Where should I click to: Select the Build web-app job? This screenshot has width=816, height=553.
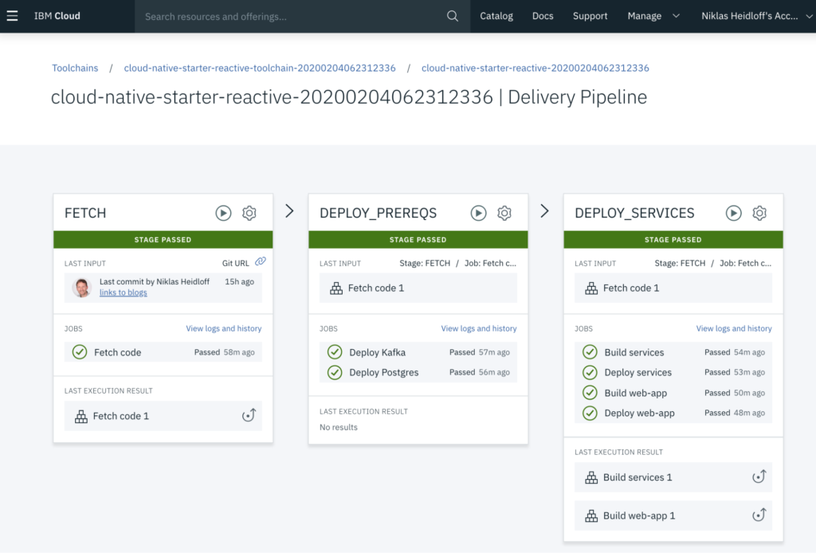673,393
